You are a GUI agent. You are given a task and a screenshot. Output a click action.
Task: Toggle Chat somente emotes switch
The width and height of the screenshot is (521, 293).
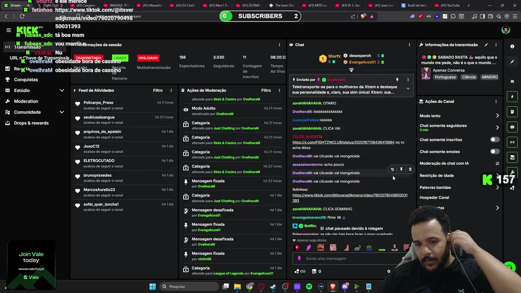[x=495, y=151]
